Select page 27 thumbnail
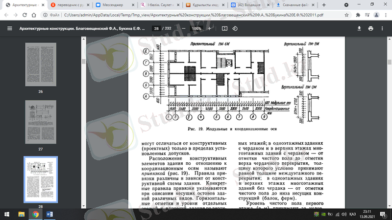The height and width of the screenshot is (220, 392). [40, 123]
